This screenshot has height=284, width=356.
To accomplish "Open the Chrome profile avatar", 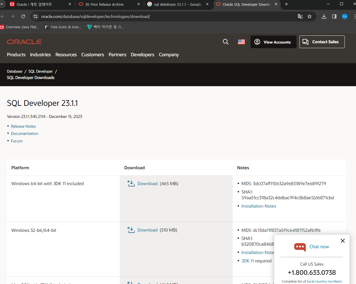I will [x=345, y=16].
